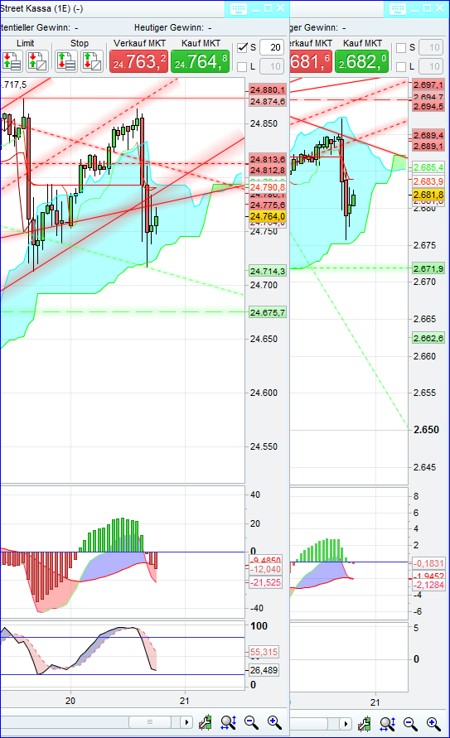
Task: Select the 2.694,5 price label in right chart
Action: tap(428, 106)
